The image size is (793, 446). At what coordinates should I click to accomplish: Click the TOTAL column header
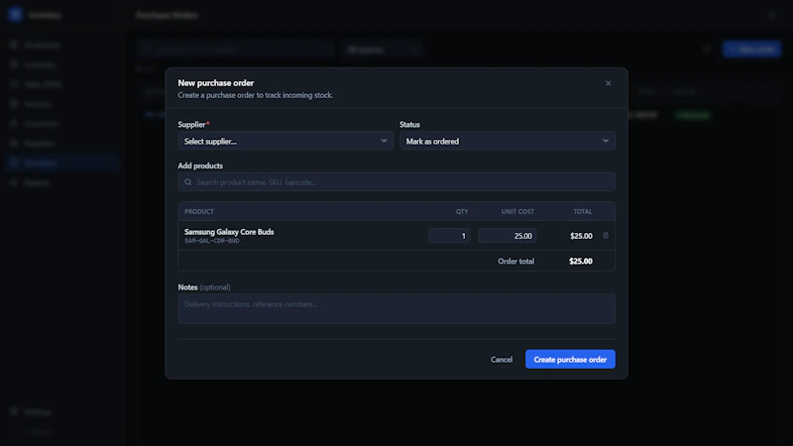(x=583, y=211)
